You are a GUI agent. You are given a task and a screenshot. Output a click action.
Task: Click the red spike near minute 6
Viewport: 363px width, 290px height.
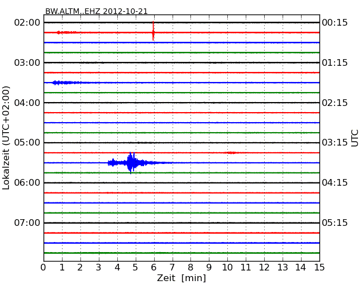coord(153,31)
